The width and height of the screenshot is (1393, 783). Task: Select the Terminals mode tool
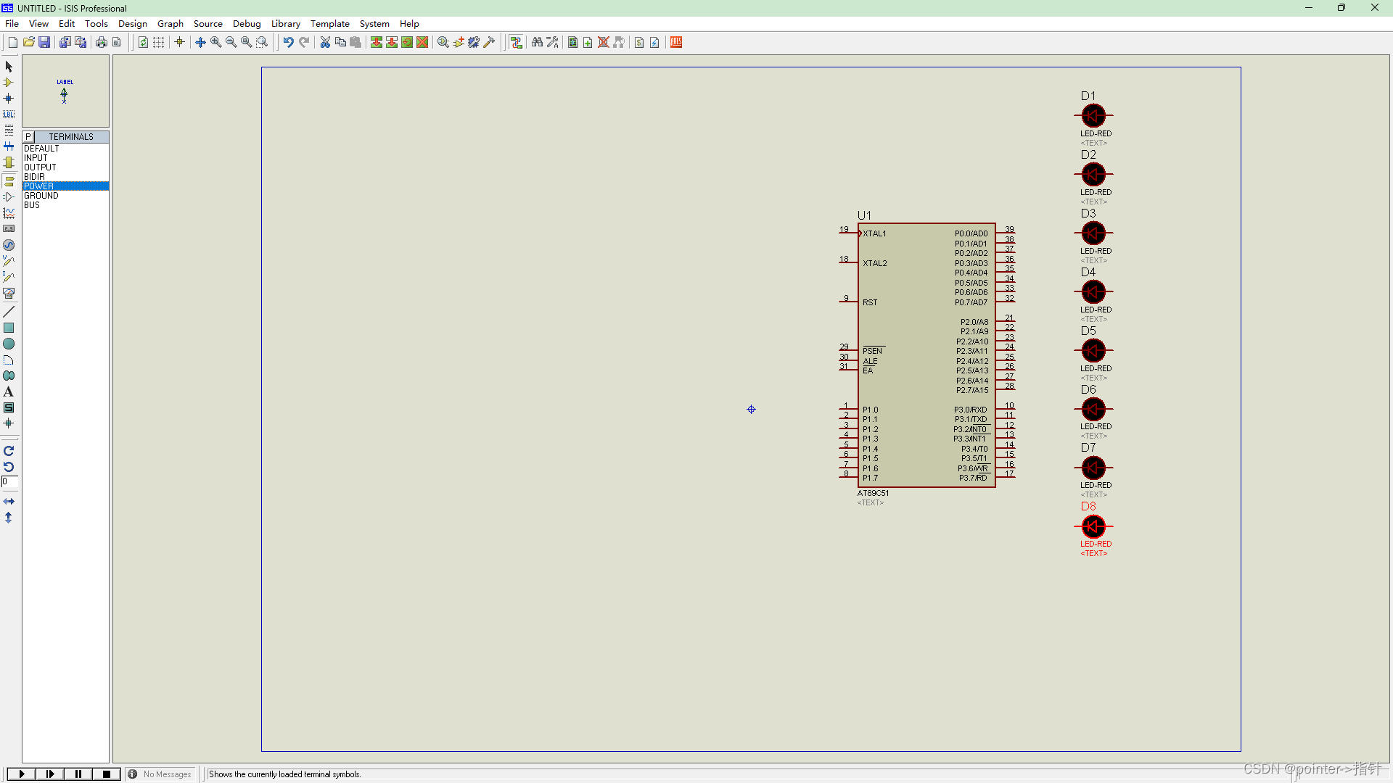(9, 181)
